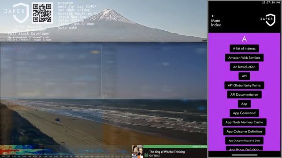Click 'Full Stack Developer' overlay text
The width and height of the screenshot is (282, 158).
29,33
